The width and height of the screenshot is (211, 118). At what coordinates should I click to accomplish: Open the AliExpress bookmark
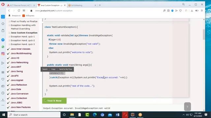28,16
